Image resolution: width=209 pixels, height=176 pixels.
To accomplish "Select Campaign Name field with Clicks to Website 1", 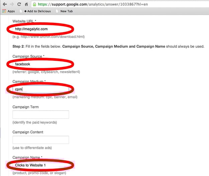I will click(x=41, y=165).
